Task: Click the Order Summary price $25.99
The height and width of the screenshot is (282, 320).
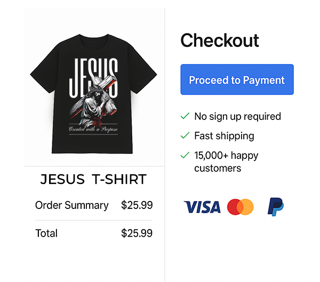Action: coord(137,205)
